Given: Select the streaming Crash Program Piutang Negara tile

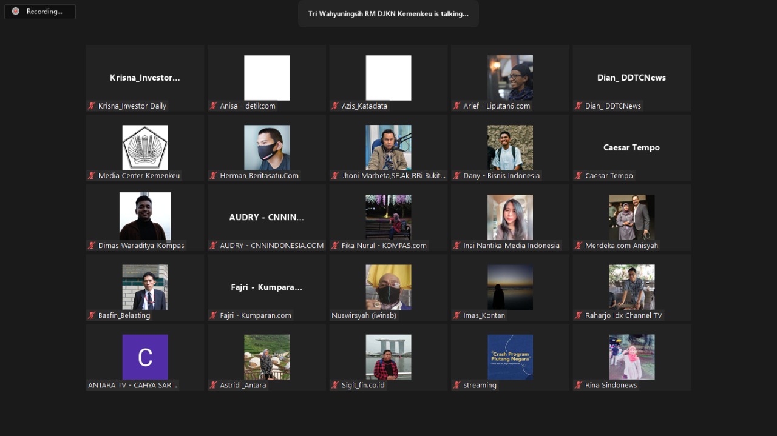Looking at the screenshot, I should coord(510,357).
